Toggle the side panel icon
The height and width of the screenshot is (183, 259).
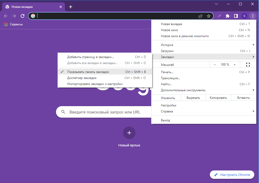pyautogui.click(x=236, y=16)
